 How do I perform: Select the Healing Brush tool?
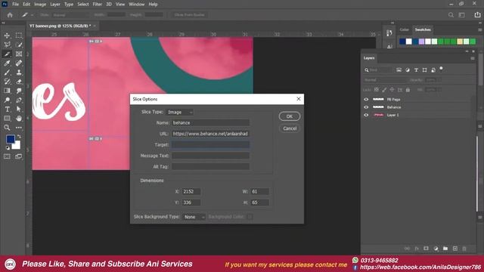(19, 63)
